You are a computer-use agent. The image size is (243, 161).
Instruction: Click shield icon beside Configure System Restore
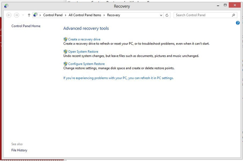coord(65,64)
